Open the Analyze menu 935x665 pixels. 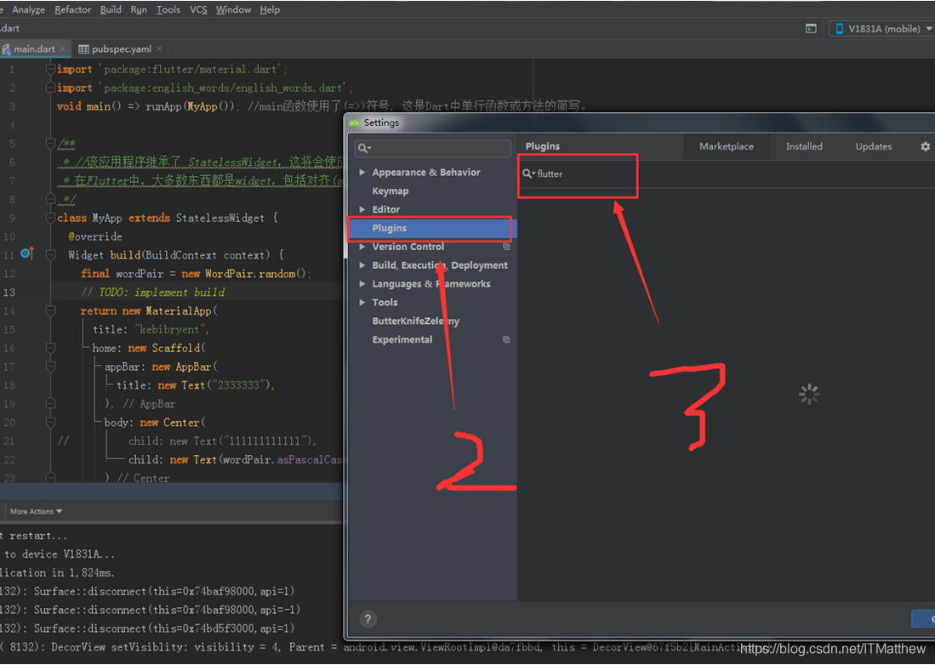(x=28, y=9)
